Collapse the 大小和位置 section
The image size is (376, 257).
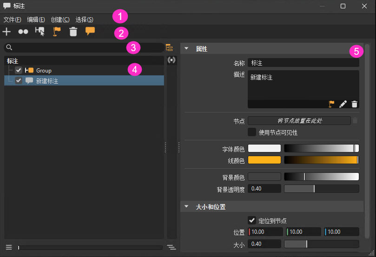pos(186,206)
